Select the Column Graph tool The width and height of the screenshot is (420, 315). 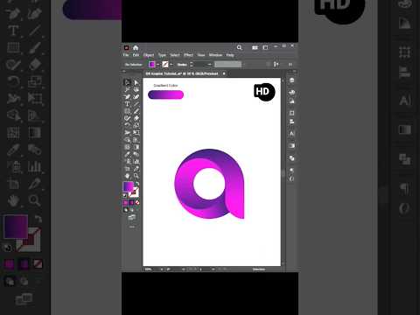tap(136, 161)
